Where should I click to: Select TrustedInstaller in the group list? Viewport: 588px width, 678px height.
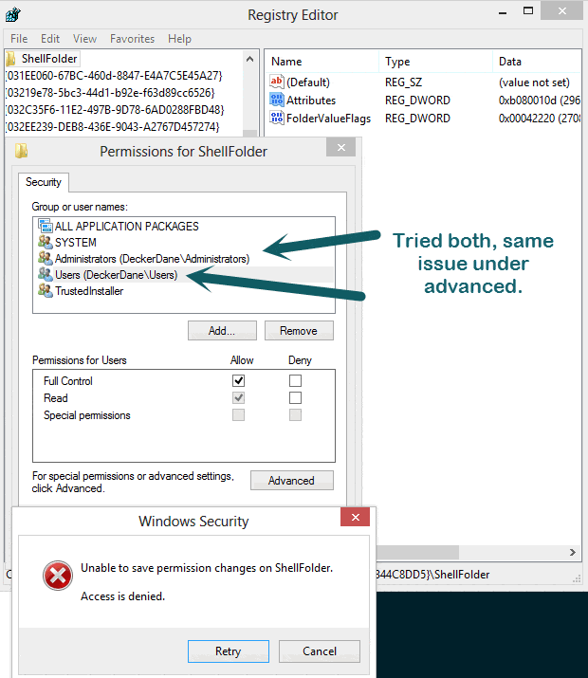[x=89, y=290]
